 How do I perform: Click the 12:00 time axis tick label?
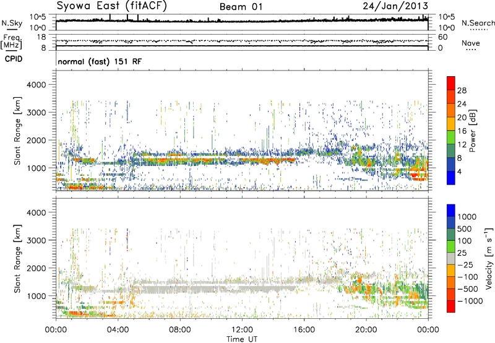tap(242, 330)
